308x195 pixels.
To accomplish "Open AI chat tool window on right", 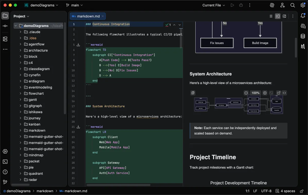I will click(303, 26).
